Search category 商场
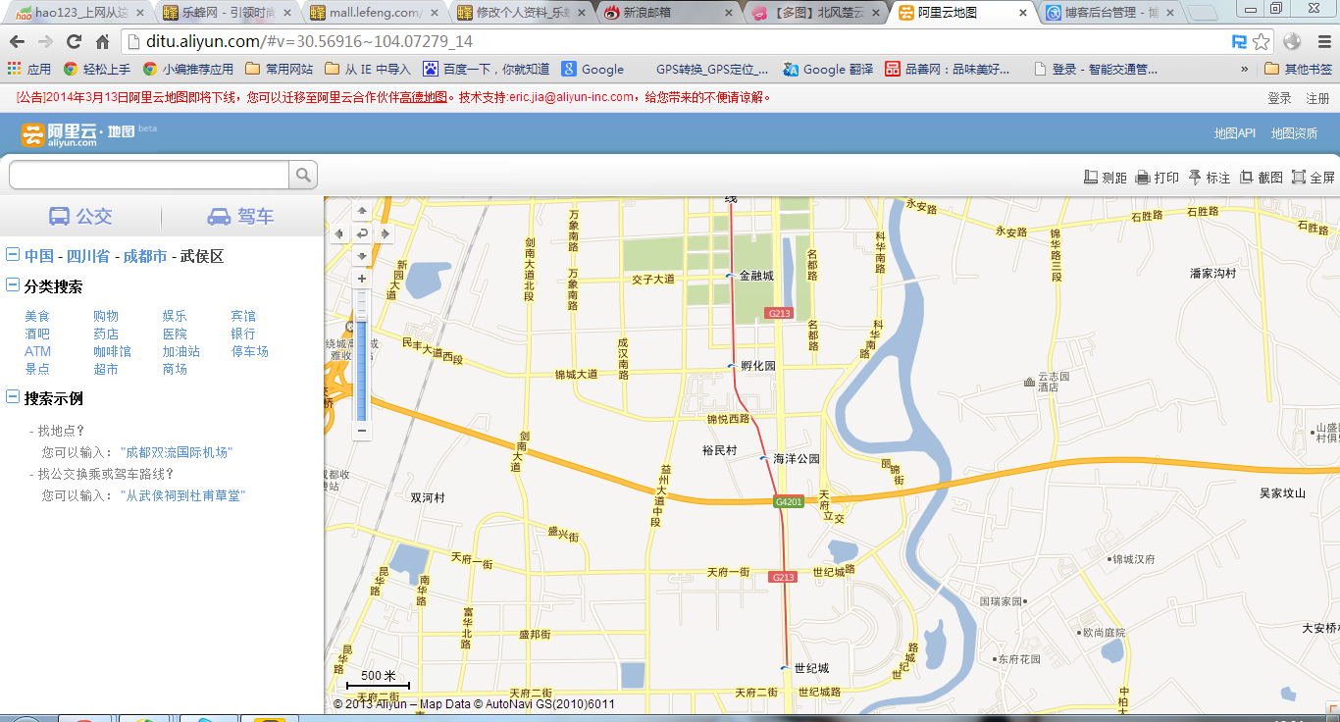This screenshot has height=722, width=1340. click(x=175, y=369)
